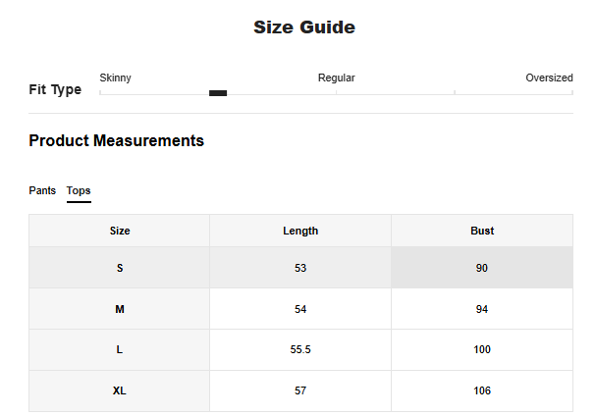The height and width of the screenshot is (415, 596).
Task: Switch to the Pants tab
Action: tap(42, 190)
